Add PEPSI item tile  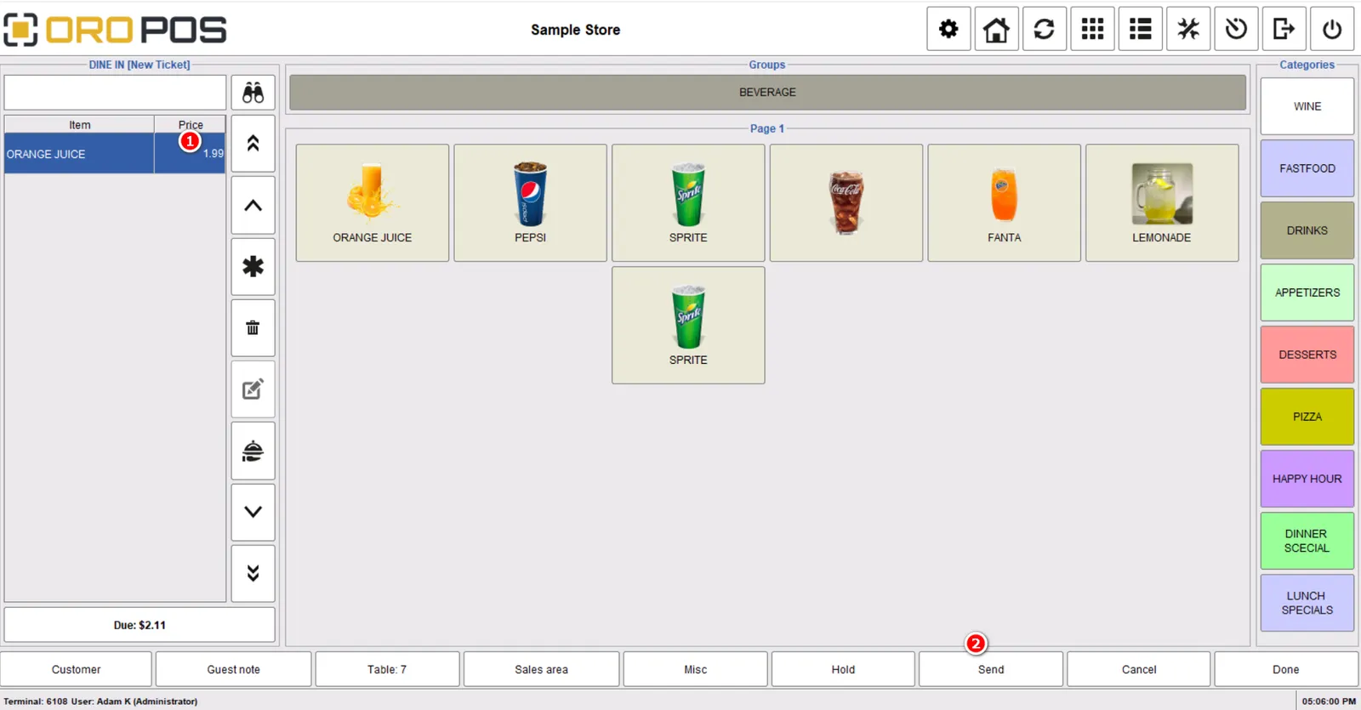(530, 202)
